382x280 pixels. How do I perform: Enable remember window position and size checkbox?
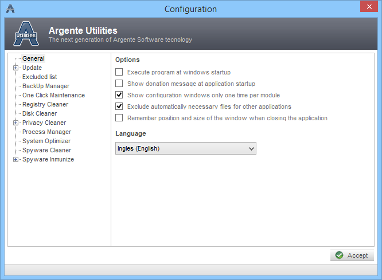pyautogui.click(x=119, y=118)
